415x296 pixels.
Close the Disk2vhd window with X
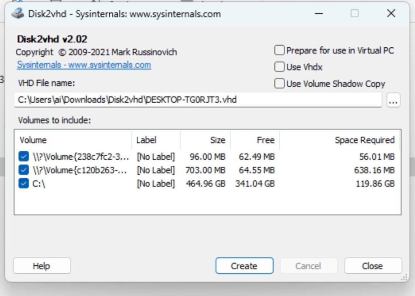[391, 13]
